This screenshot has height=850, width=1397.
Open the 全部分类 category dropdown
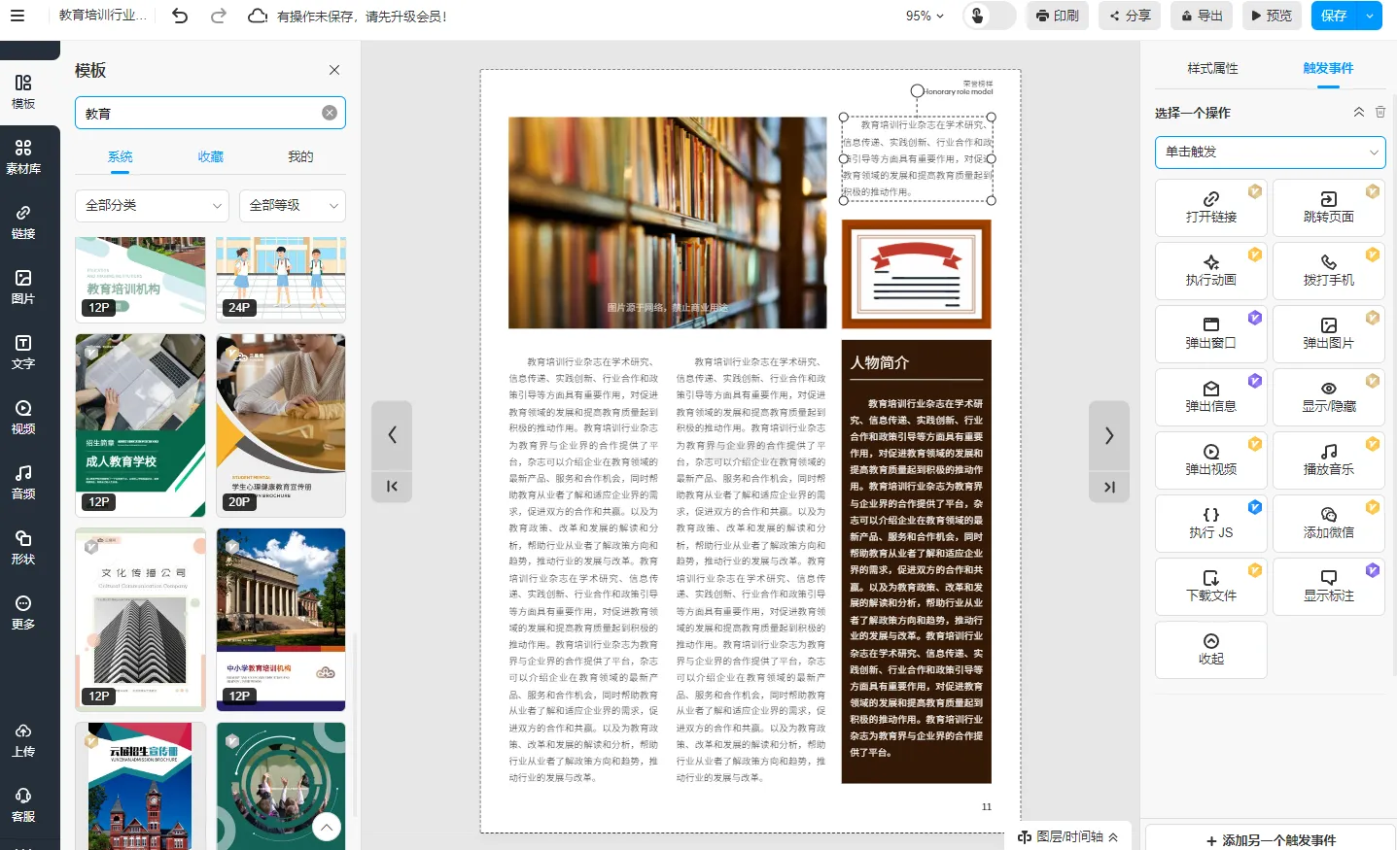tap(152, 205)
